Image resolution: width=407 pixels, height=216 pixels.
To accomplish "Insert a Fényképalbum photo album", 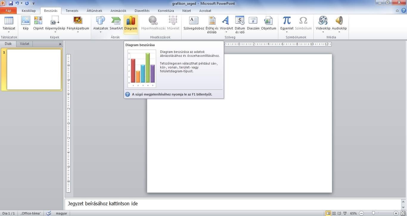I will 78,24.
